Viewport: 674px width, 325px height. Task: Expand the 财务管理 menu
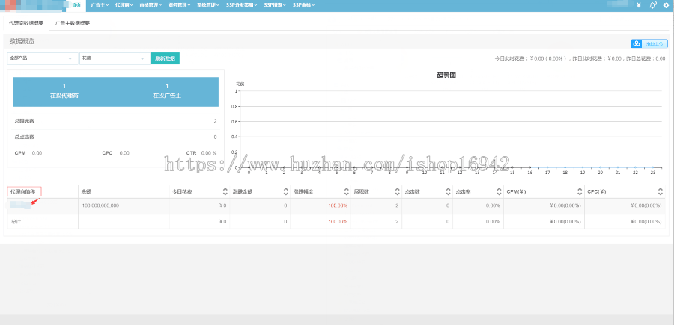coord(179,5)
